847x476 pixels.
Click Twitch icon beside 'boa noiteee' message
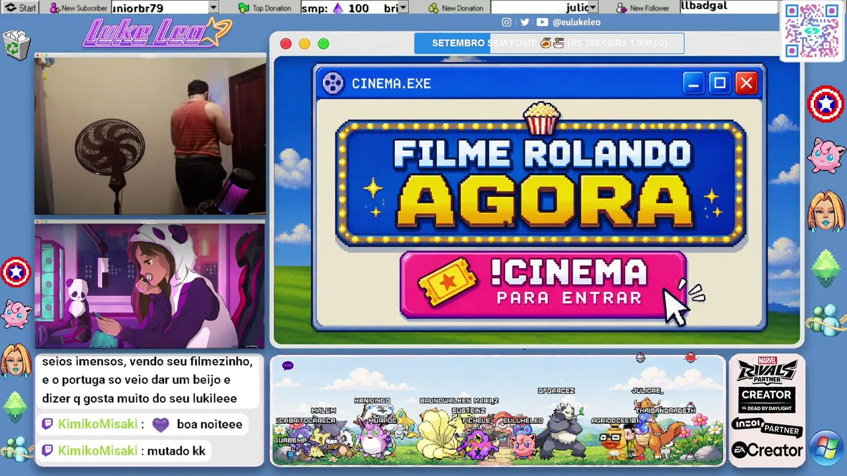point(48,424)
